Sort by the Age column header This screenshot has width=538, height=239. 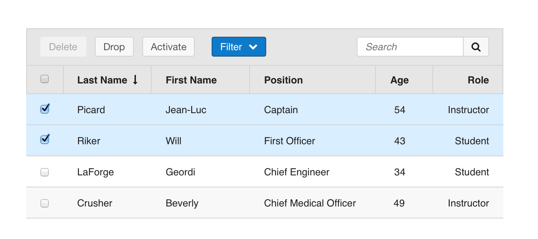click(399, 80)
